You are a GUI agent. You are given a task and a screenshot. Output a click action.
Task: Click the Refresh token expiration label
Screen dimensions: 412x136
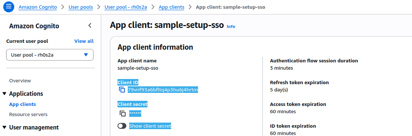[299, 83]
